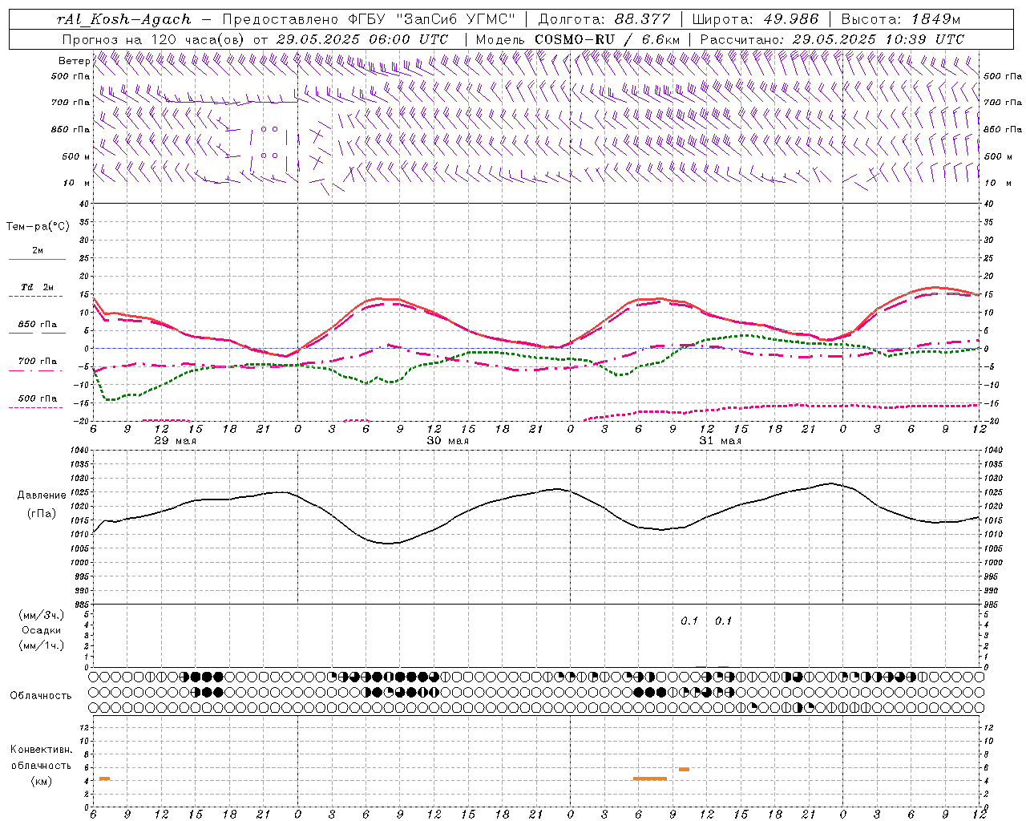
Task: Click the 'Конвективн.' convective cloud label
Action: (x=41, y=750)
